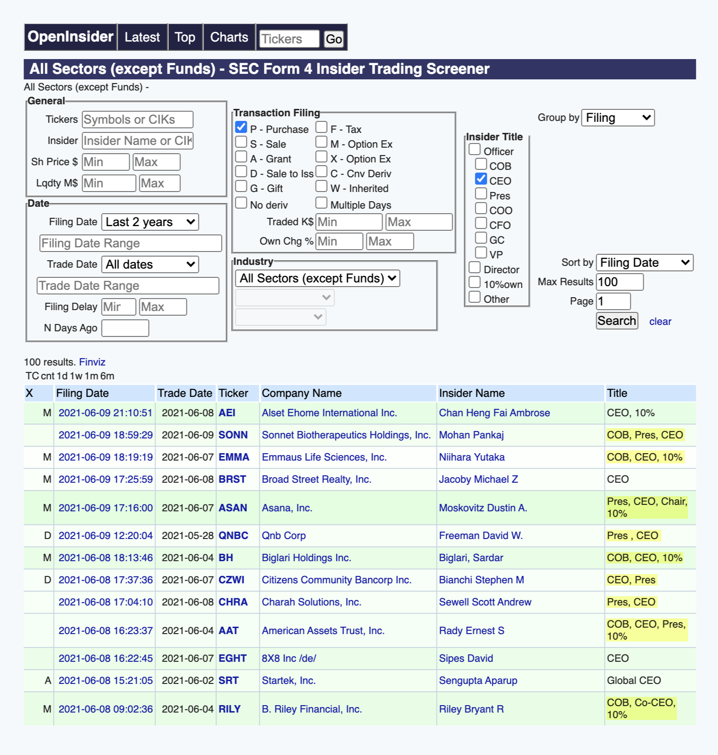Open Biglari Holdings Inc. company link
The image size is (718, 755).
[x=306, y=557]
